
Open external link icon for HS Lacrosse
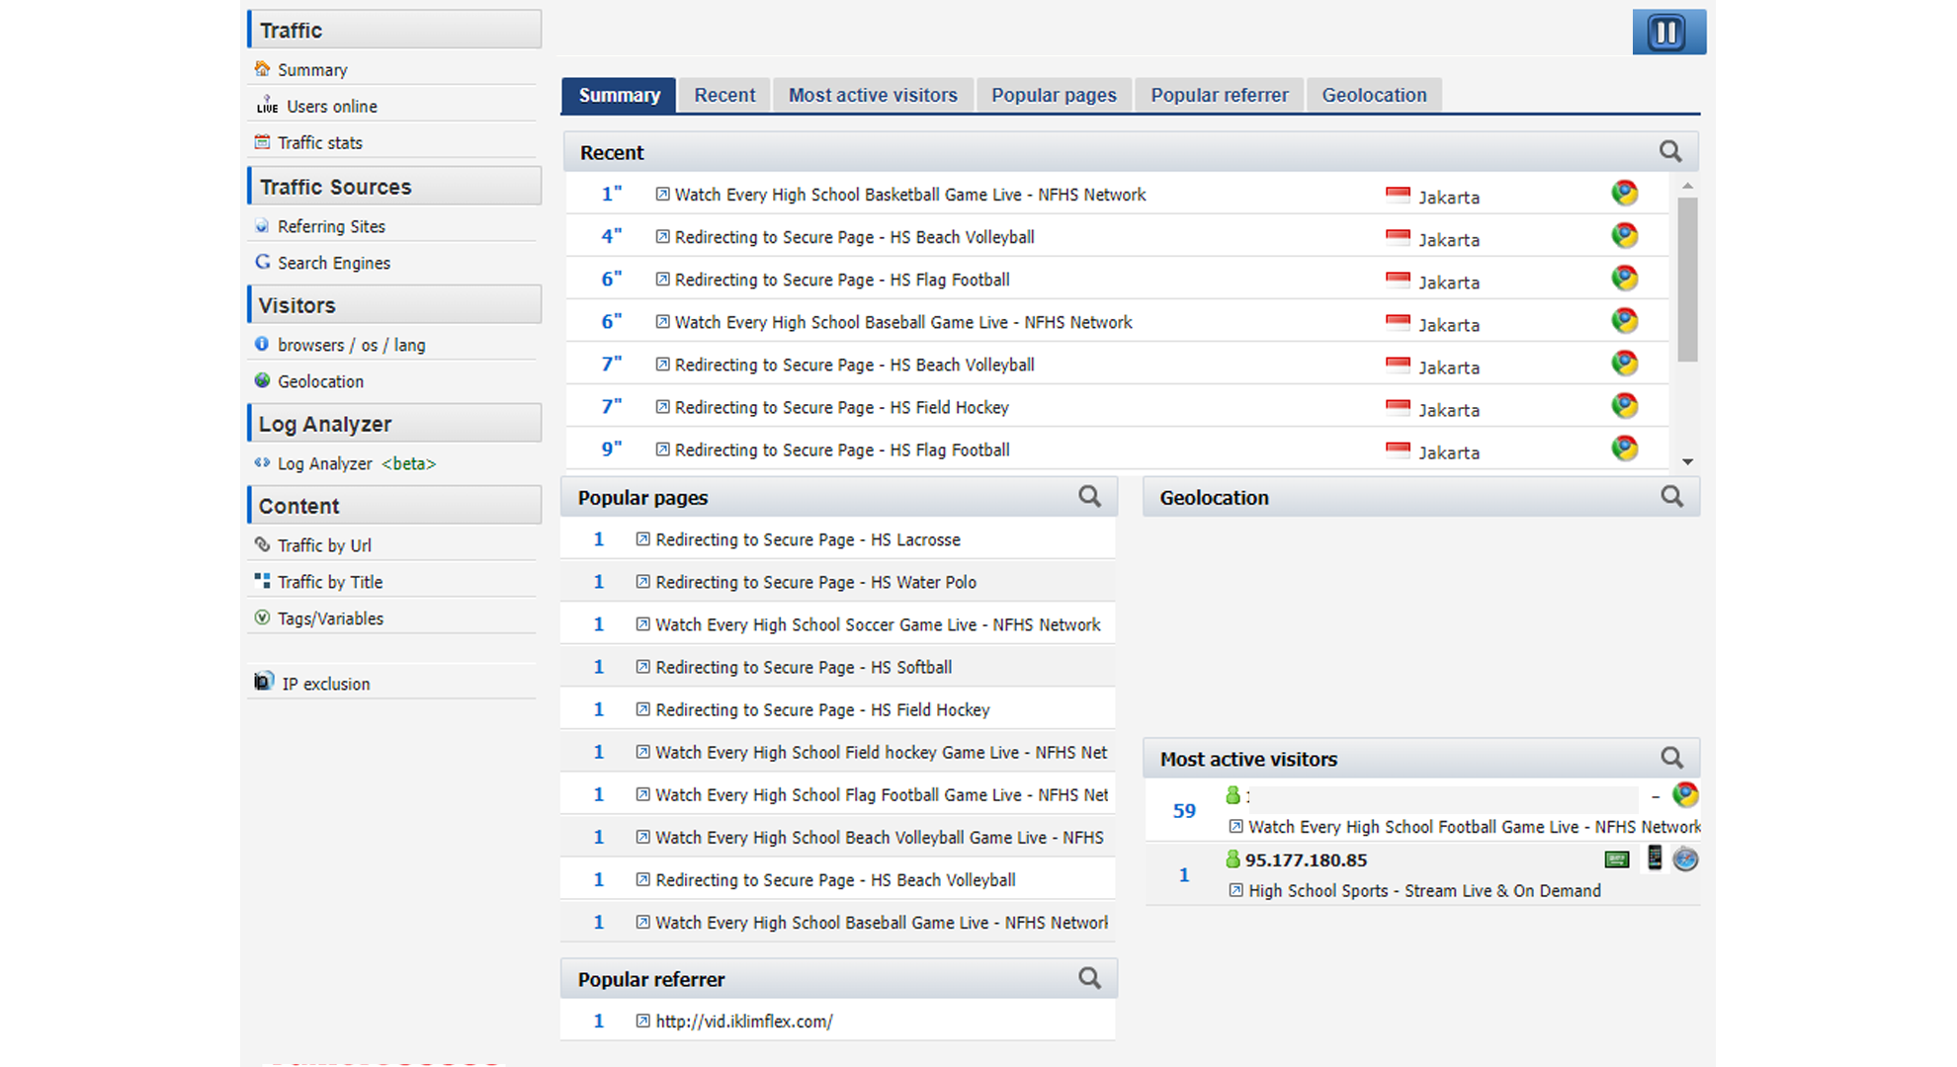click(642, 539)
